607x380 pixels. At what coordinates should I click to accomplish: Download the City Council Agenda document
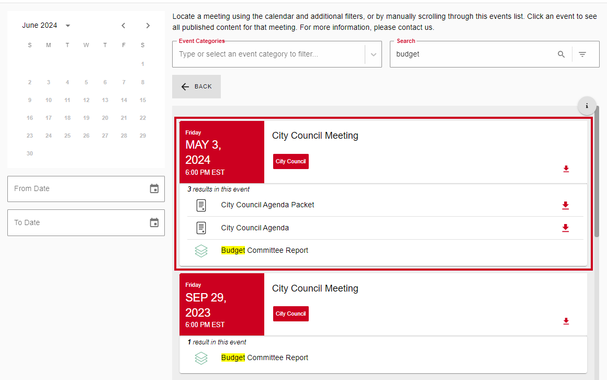click(x=566, y=228)
